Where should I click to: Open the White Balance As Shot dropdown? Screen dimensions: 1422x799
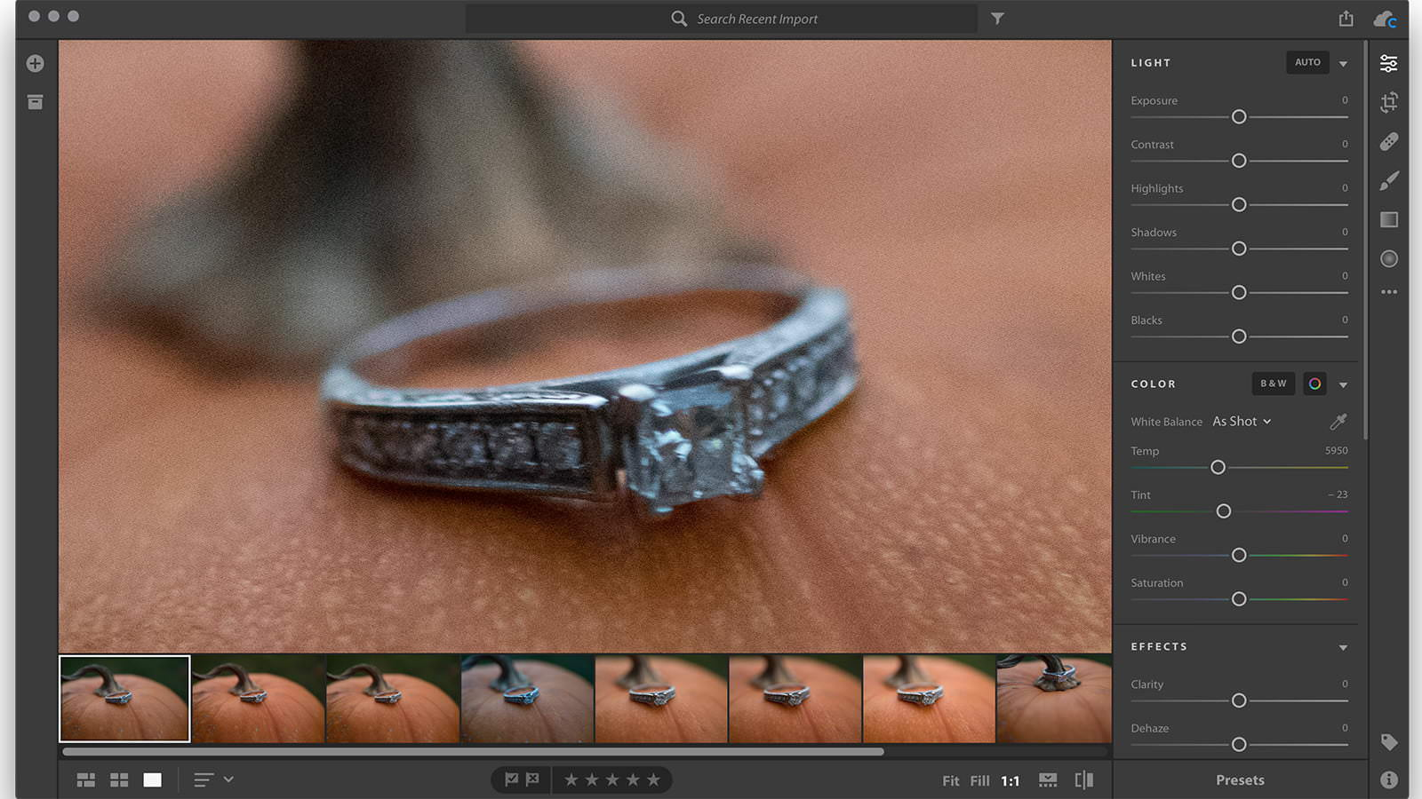(1242, 421)
